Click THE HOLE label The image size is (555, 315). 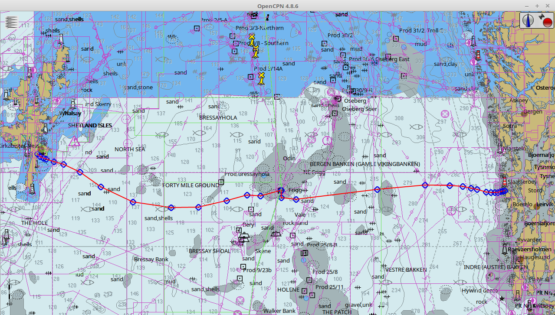coord(35,223)
